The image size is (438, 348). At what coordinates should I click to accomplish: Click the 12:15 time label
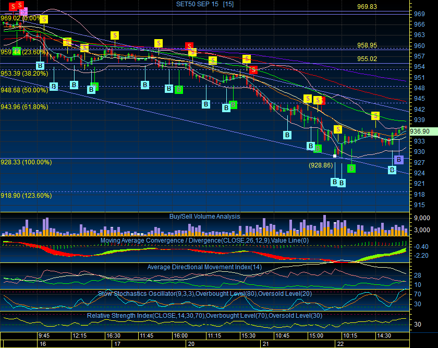[80, 335]
